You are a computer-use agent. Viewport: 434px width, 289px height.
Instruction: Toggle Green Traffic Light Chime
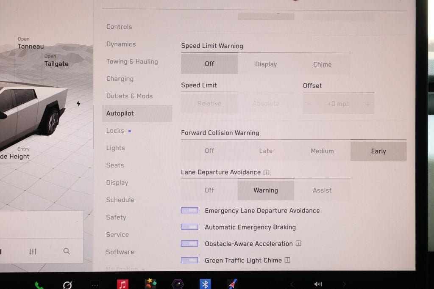pos(189,260)
